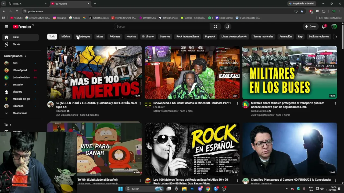The image size is (344, 193).
Task: Click the Windows taskbar search box
Action: click(x=145, y=189)
